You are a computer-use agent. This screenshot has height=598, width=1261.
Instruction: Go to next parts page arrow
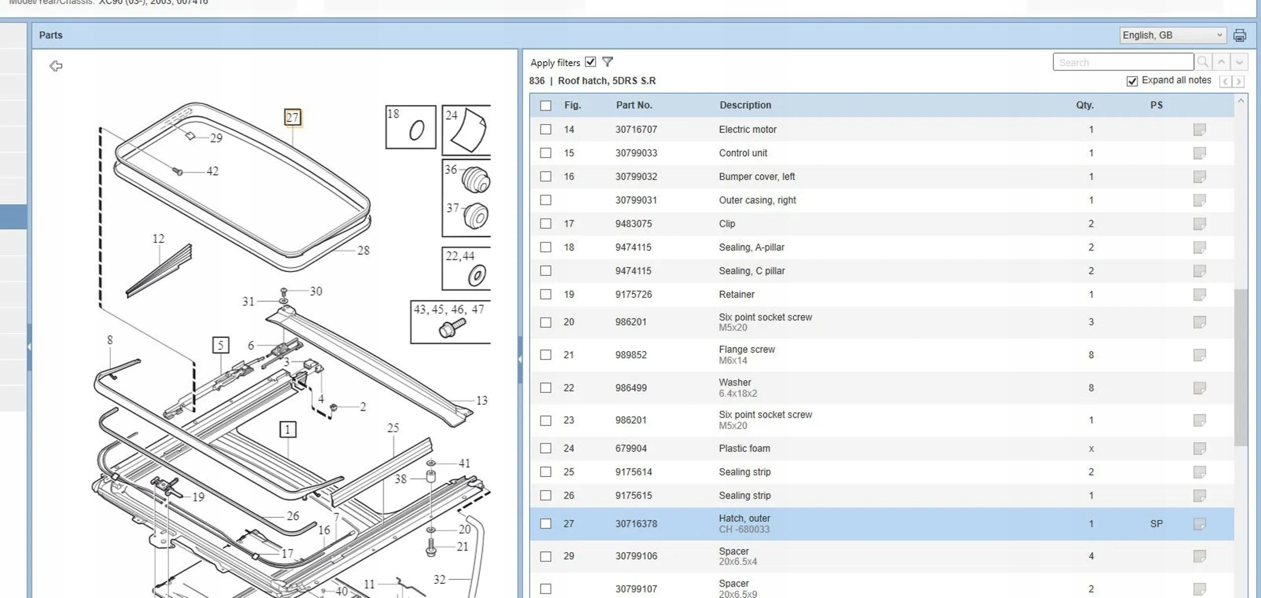1238,81
